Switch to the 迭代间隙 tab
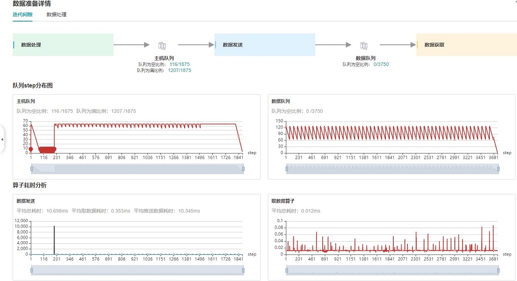Viewport: 517px width, 281px height. click(x=23, y=15)
